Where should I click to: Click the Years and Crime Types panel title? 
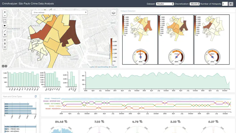pyautogui.click(x=12, y=96)
